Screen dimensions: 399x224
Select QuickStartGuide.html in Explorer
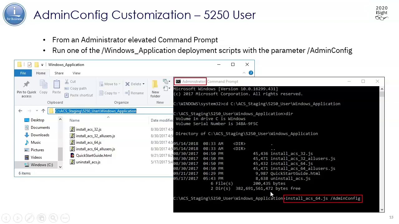(x=94, y=156)
